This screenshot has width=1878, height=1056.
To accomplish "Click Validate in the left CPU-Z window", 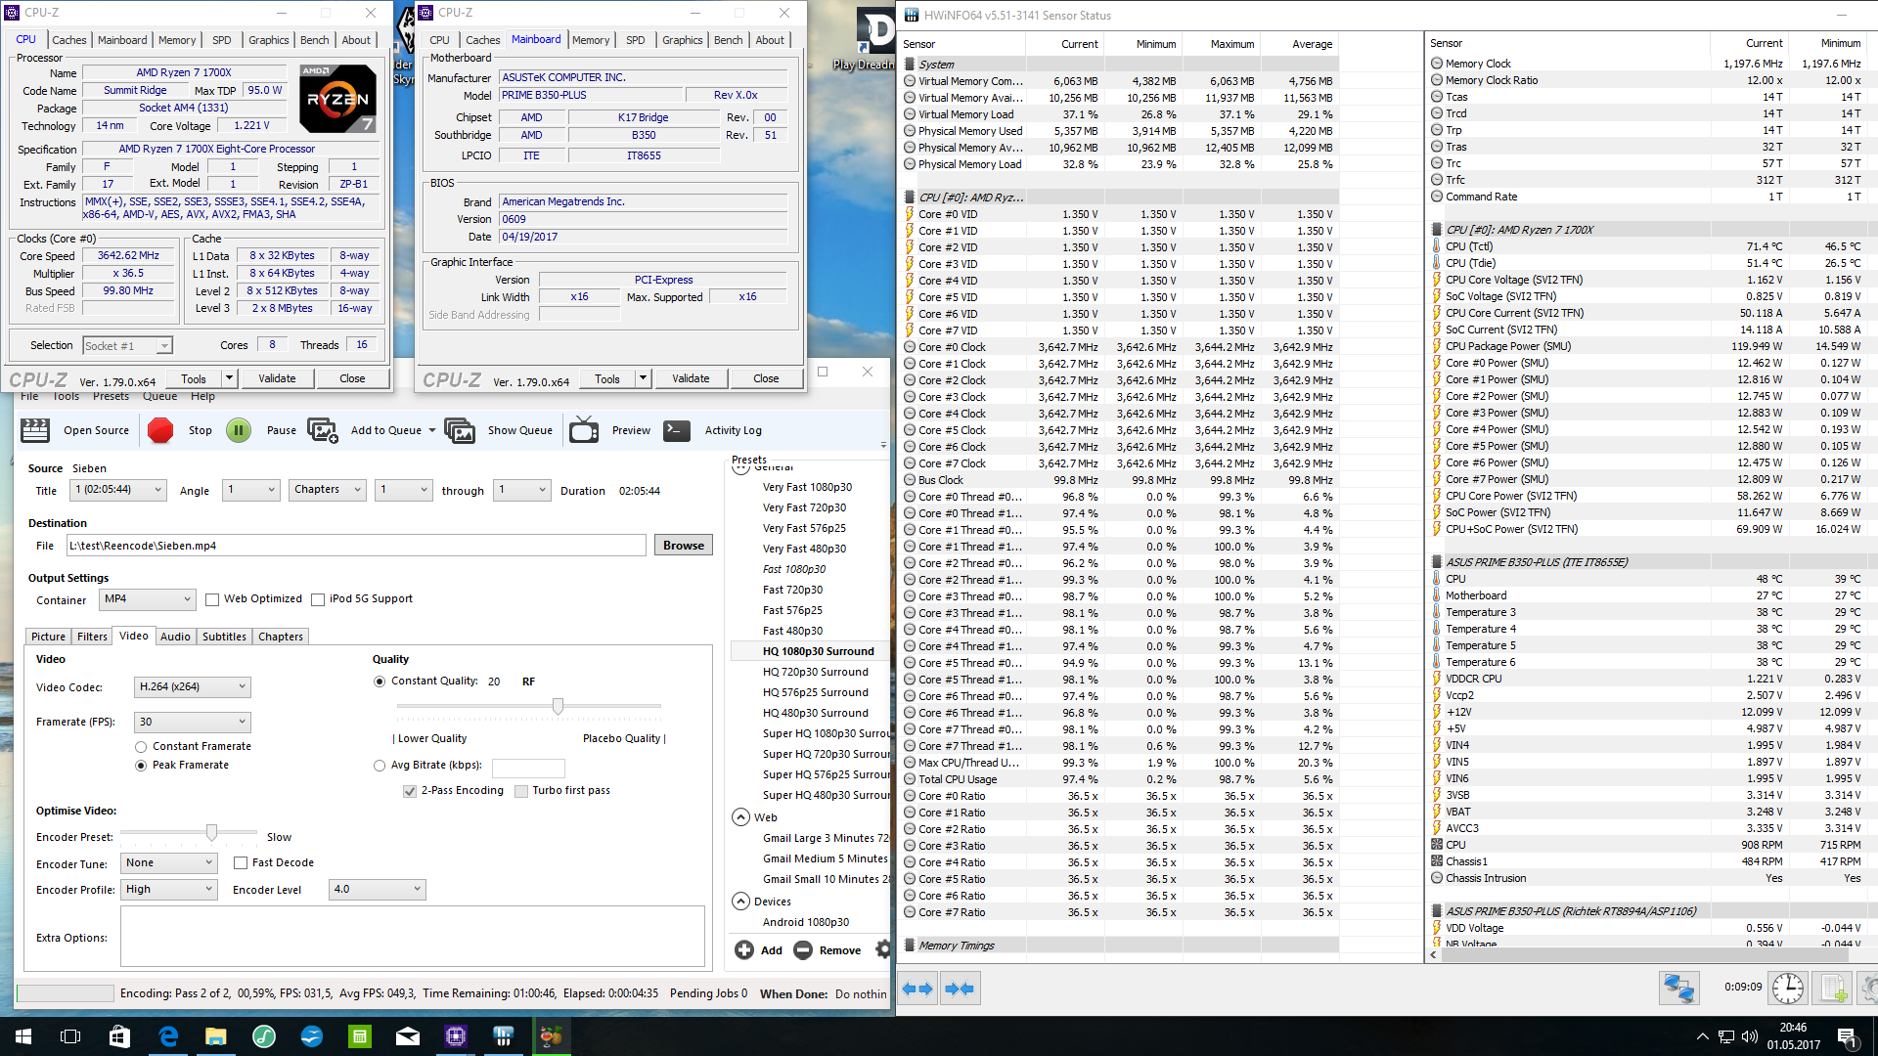I will (277, 378).
